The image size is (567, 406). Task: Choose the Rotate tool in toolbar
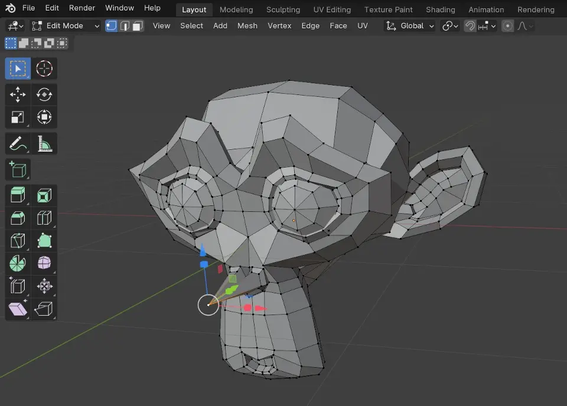44,95
